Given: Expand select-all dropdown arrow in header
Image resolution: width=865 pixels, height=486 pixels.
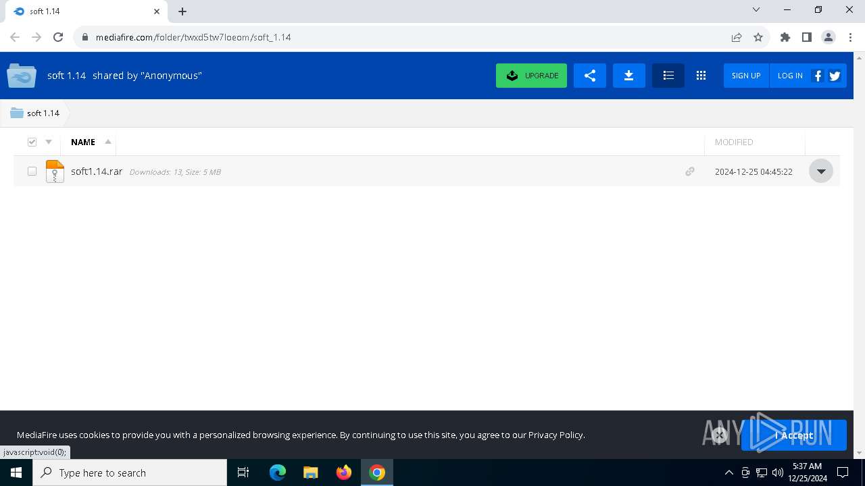Looking at the screenshot, I should click(49, 142).
